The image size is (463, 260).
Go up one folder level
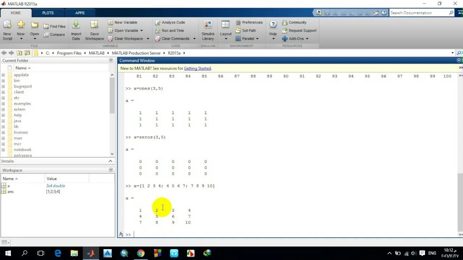pyautogui.click(x=20, y=53)
